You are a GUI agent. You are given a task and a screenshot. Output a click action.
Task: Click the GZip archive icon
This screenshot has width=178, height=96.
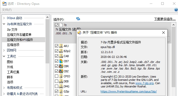pos(61,91)
